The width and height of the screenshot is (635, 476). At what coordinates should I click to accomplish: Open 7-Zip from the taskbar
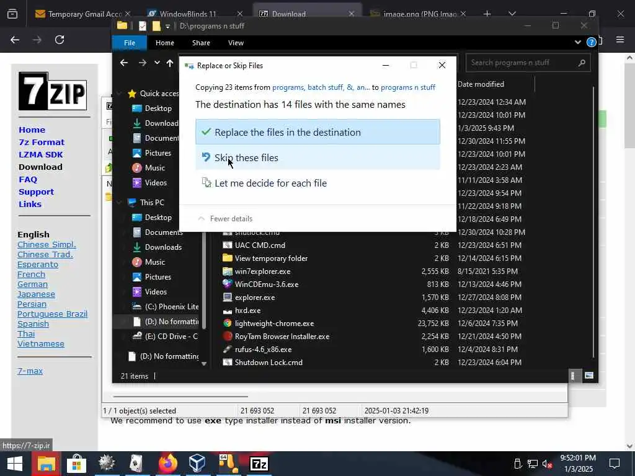pyautogui.click(x=259, y=464)
